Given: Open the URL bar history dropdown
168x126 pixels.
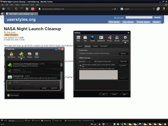Looking at the screenshot, I should pos(117,9).
